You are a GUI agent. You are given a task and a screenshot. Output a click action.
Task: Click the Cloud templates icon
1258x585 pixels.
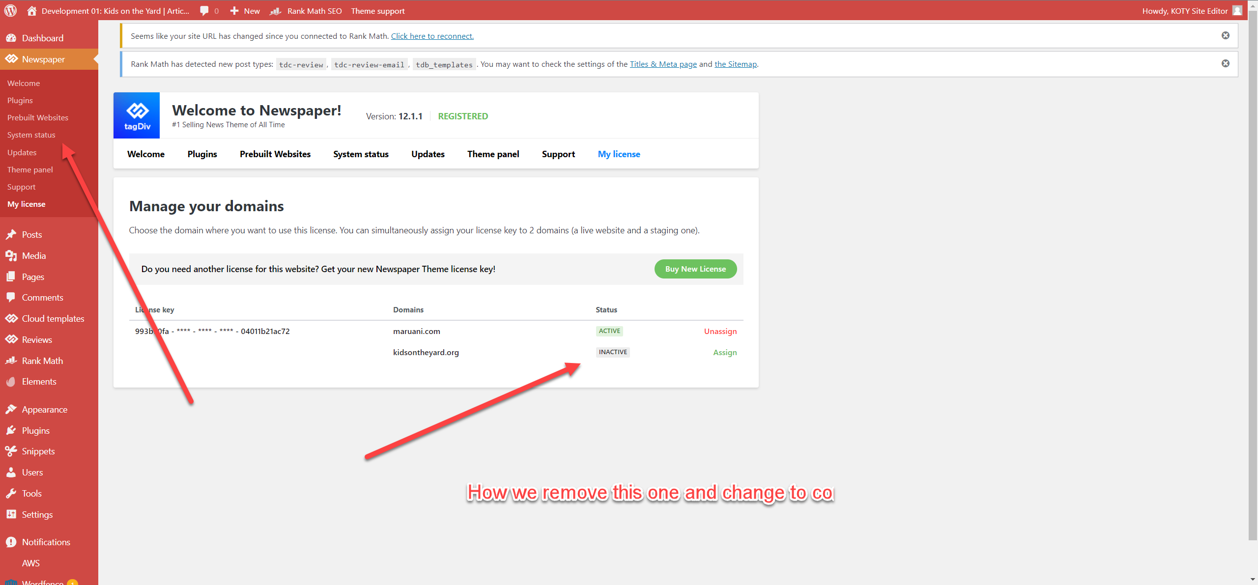click(11, 318)
